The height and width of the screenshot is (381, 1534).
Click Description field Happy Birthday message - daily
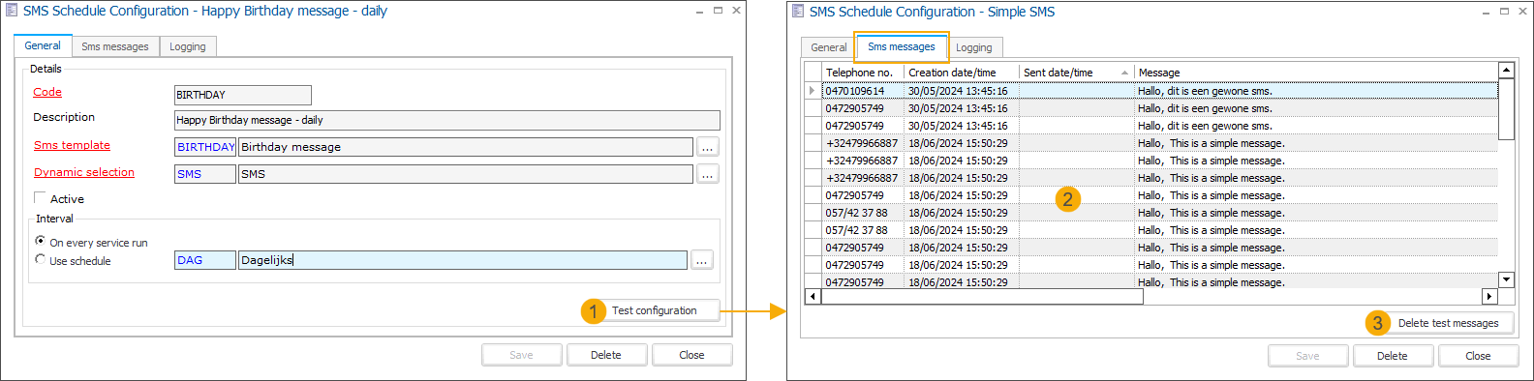click(447, 120)
